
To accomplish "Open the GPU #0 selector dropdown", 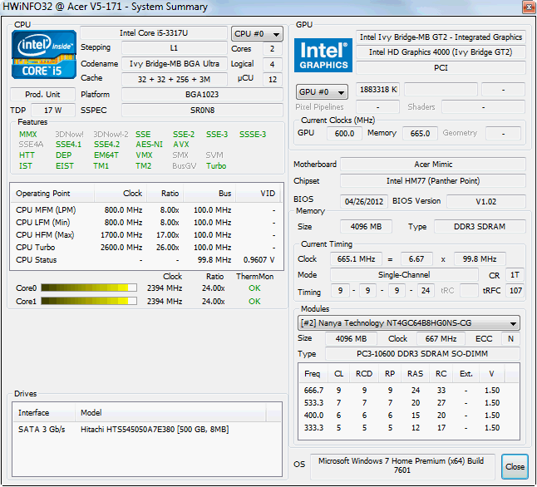I will point(322,91).
